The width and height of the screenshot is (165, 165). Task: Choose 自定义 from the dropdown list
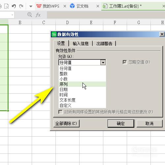[x=82, y=105]
